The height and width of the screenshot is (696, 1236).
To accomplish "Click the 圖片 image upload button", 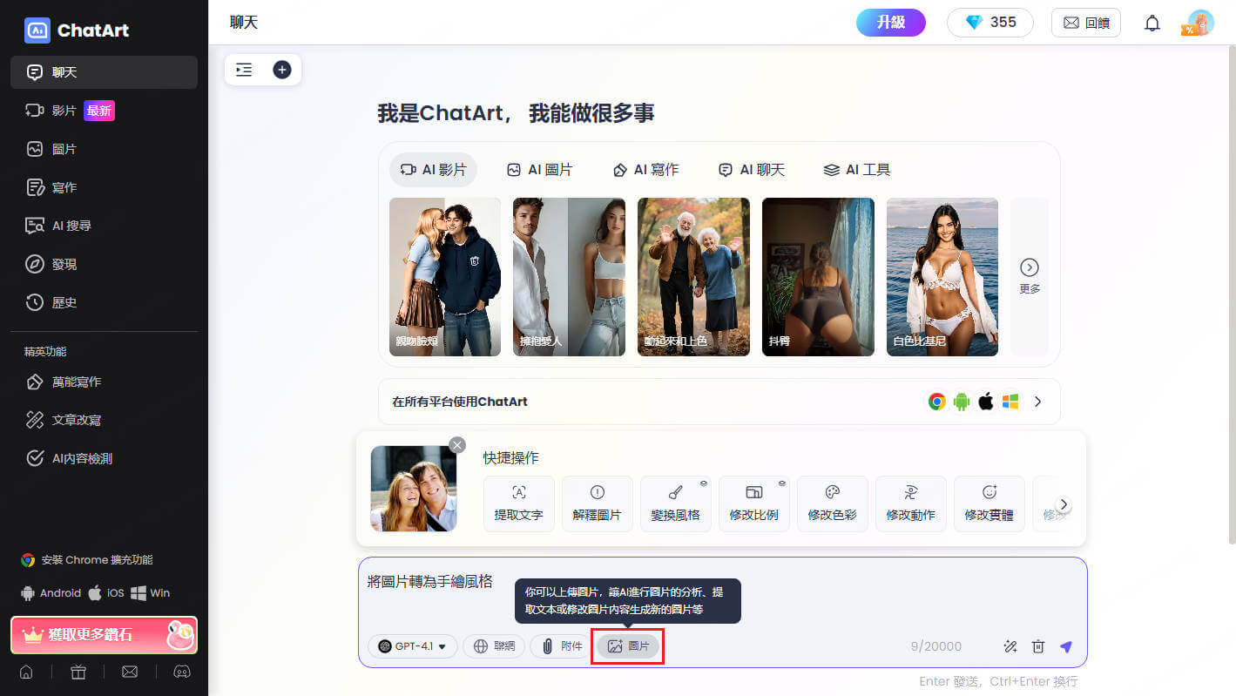I will click(628, 646).
